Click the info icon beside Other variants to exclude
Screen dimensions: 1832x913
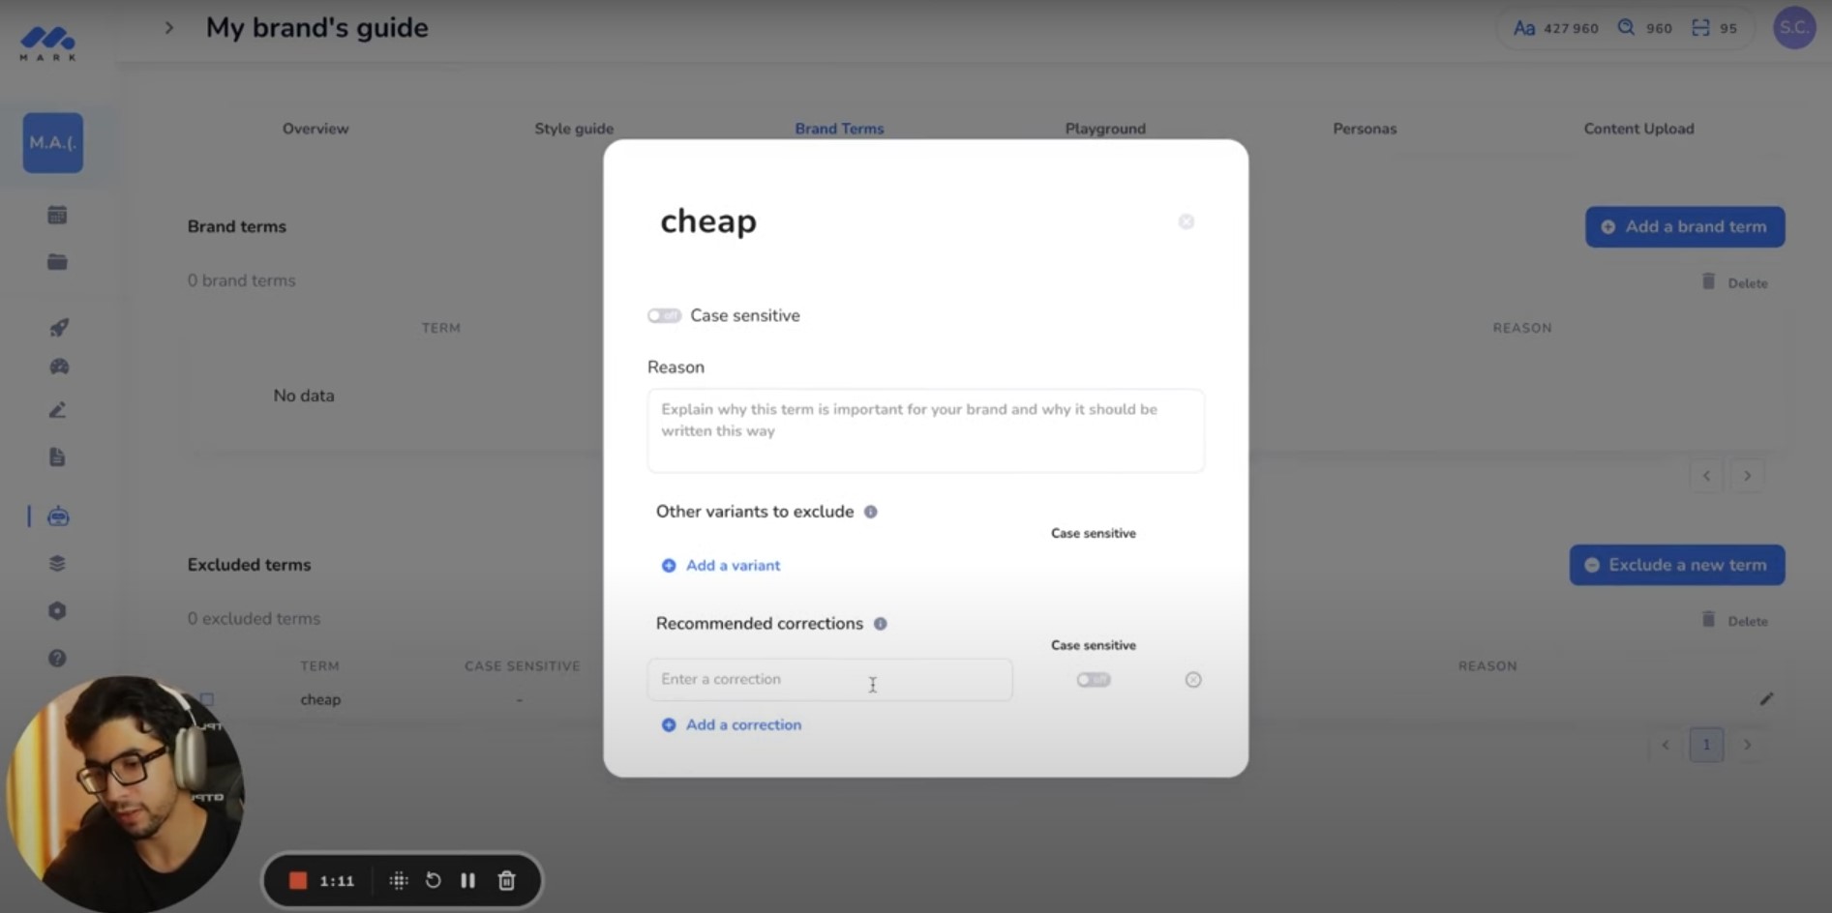[871, 512]
